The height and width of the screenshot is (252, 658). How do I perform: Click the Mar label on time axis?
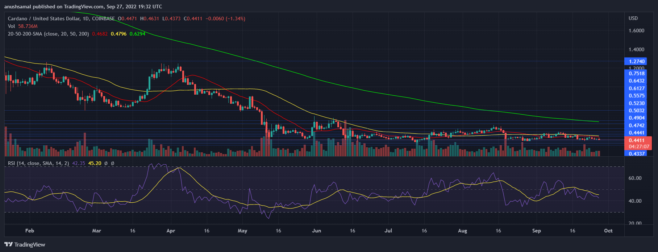click(96, 231)
